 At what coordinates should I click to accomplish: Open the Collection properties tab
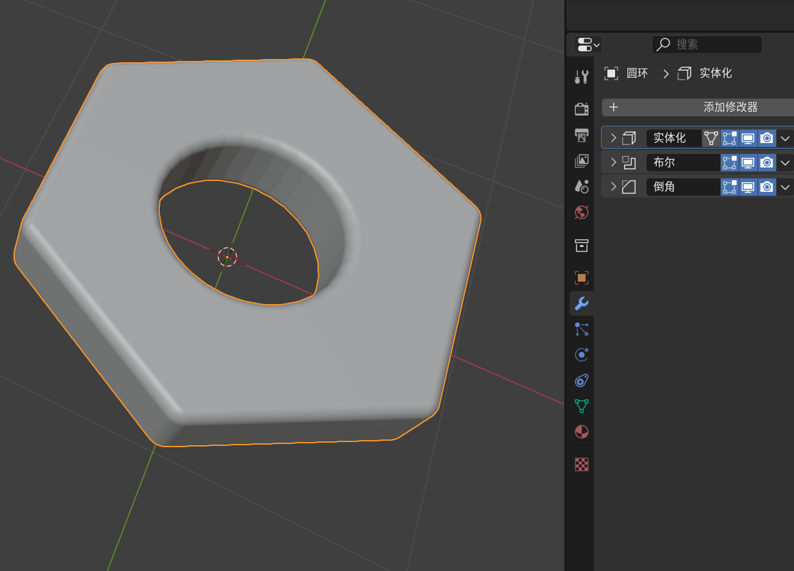click(582, 245)
